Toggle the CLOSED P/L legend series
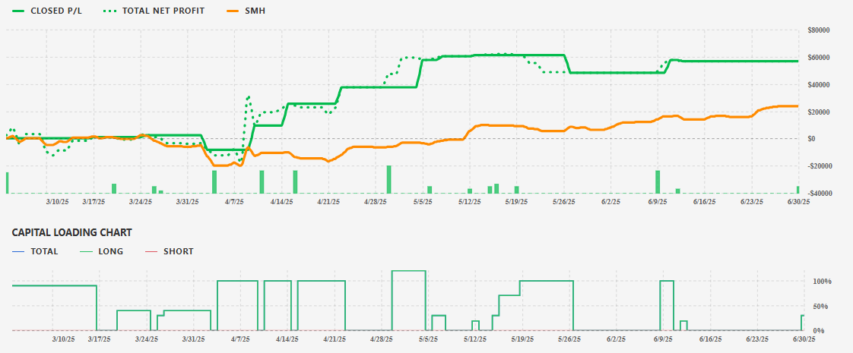Image resolution: width=853 pixels, height=353 pixels. [47, 11]
